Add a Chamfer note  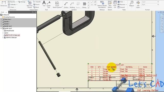(x=37, y=2)
